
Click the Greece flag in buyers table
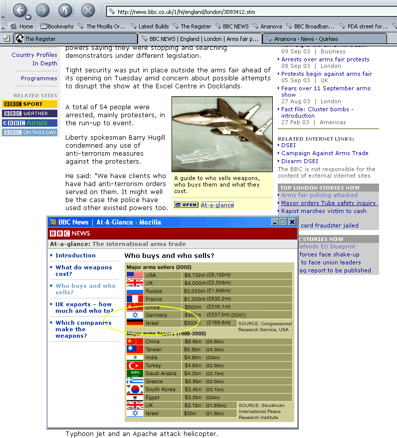click(x=135, y=381)
